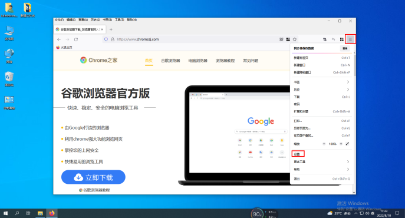Open 下载 from the application menu

[x=322, y=97]
